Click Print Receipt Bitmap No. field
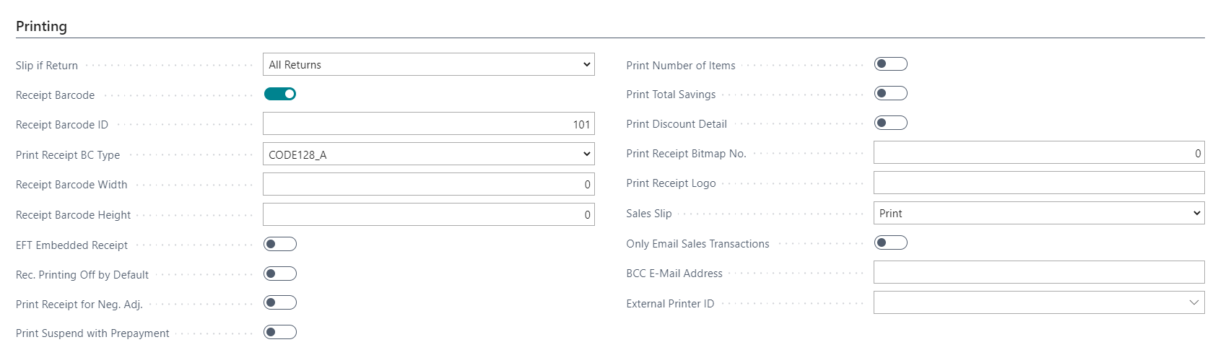 [x=1038, y=153]
